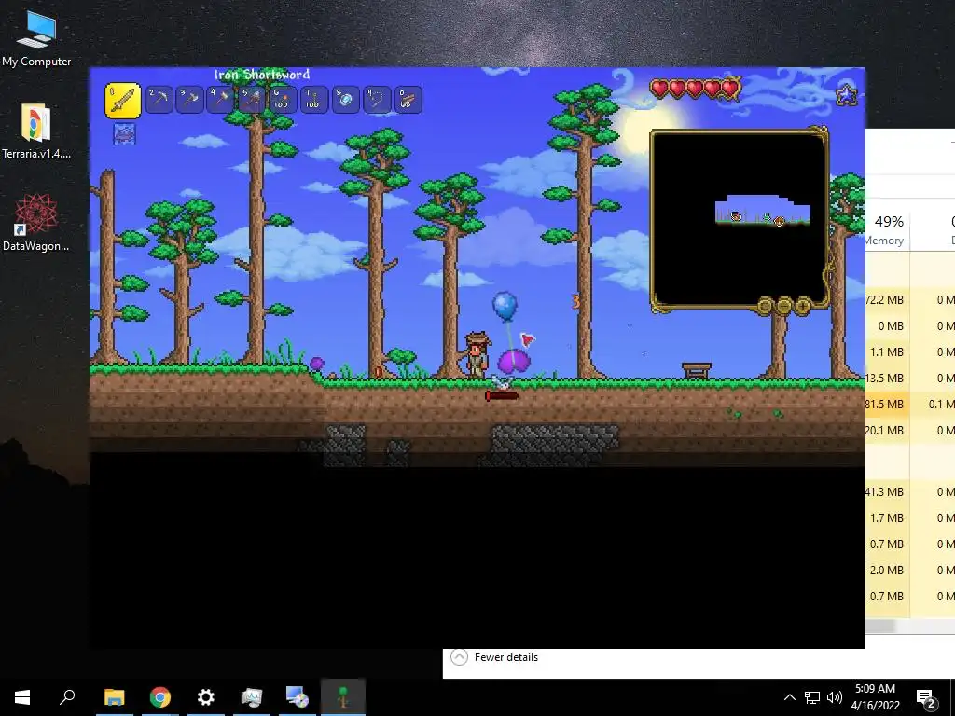Open Settings gear from the taskbar
This screenshot has width=955, height=716.
[x=206, y=697]
